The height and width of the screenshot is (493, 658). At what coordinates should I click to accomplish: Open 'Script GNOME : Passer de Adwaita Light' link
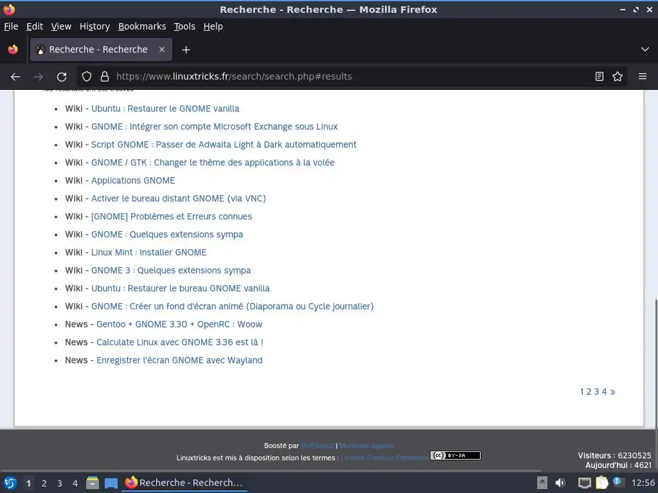[x=224, y=144]
